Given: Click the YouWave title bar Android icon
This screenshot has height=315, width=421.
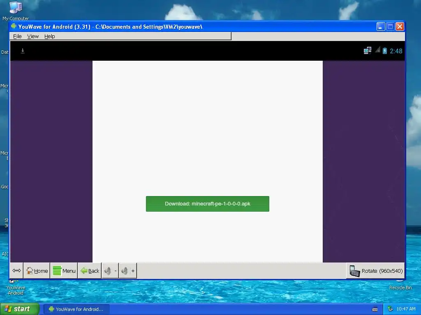Looking at the screenshot, I should pyautogui.click(x=14, y=26).
